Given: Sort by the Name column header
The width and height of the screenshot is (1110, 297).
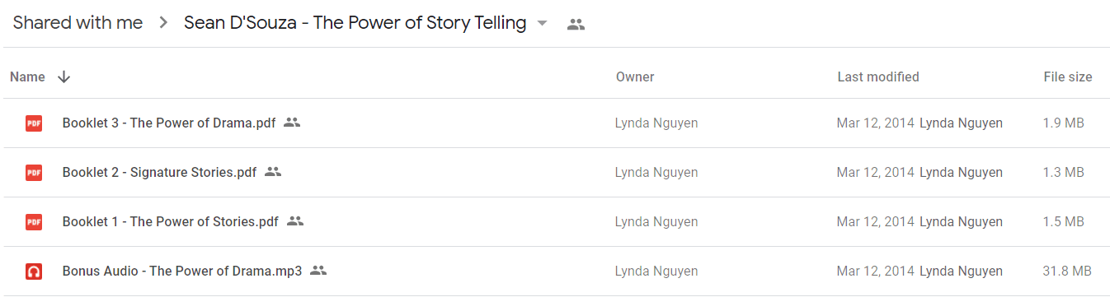Looking at the screenshot, I should (x=27, y=77).
